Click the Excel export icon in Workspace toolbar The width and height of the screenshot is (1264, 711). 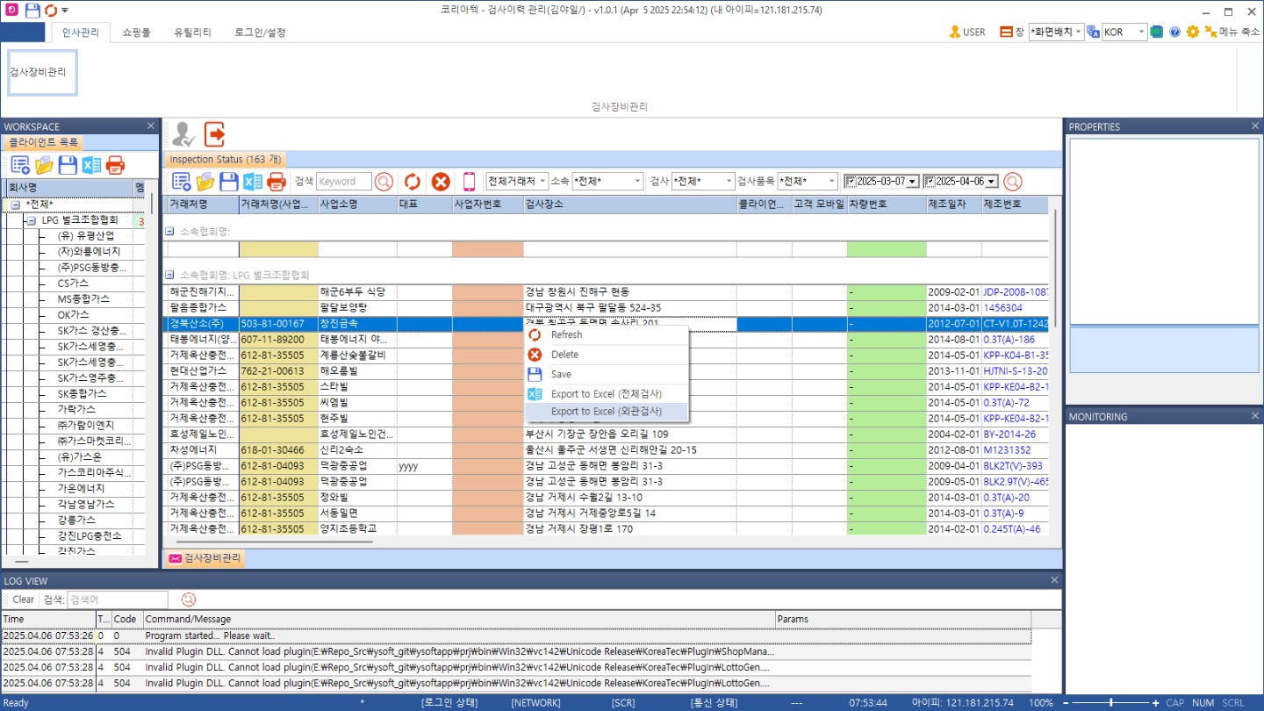[91, 165]
